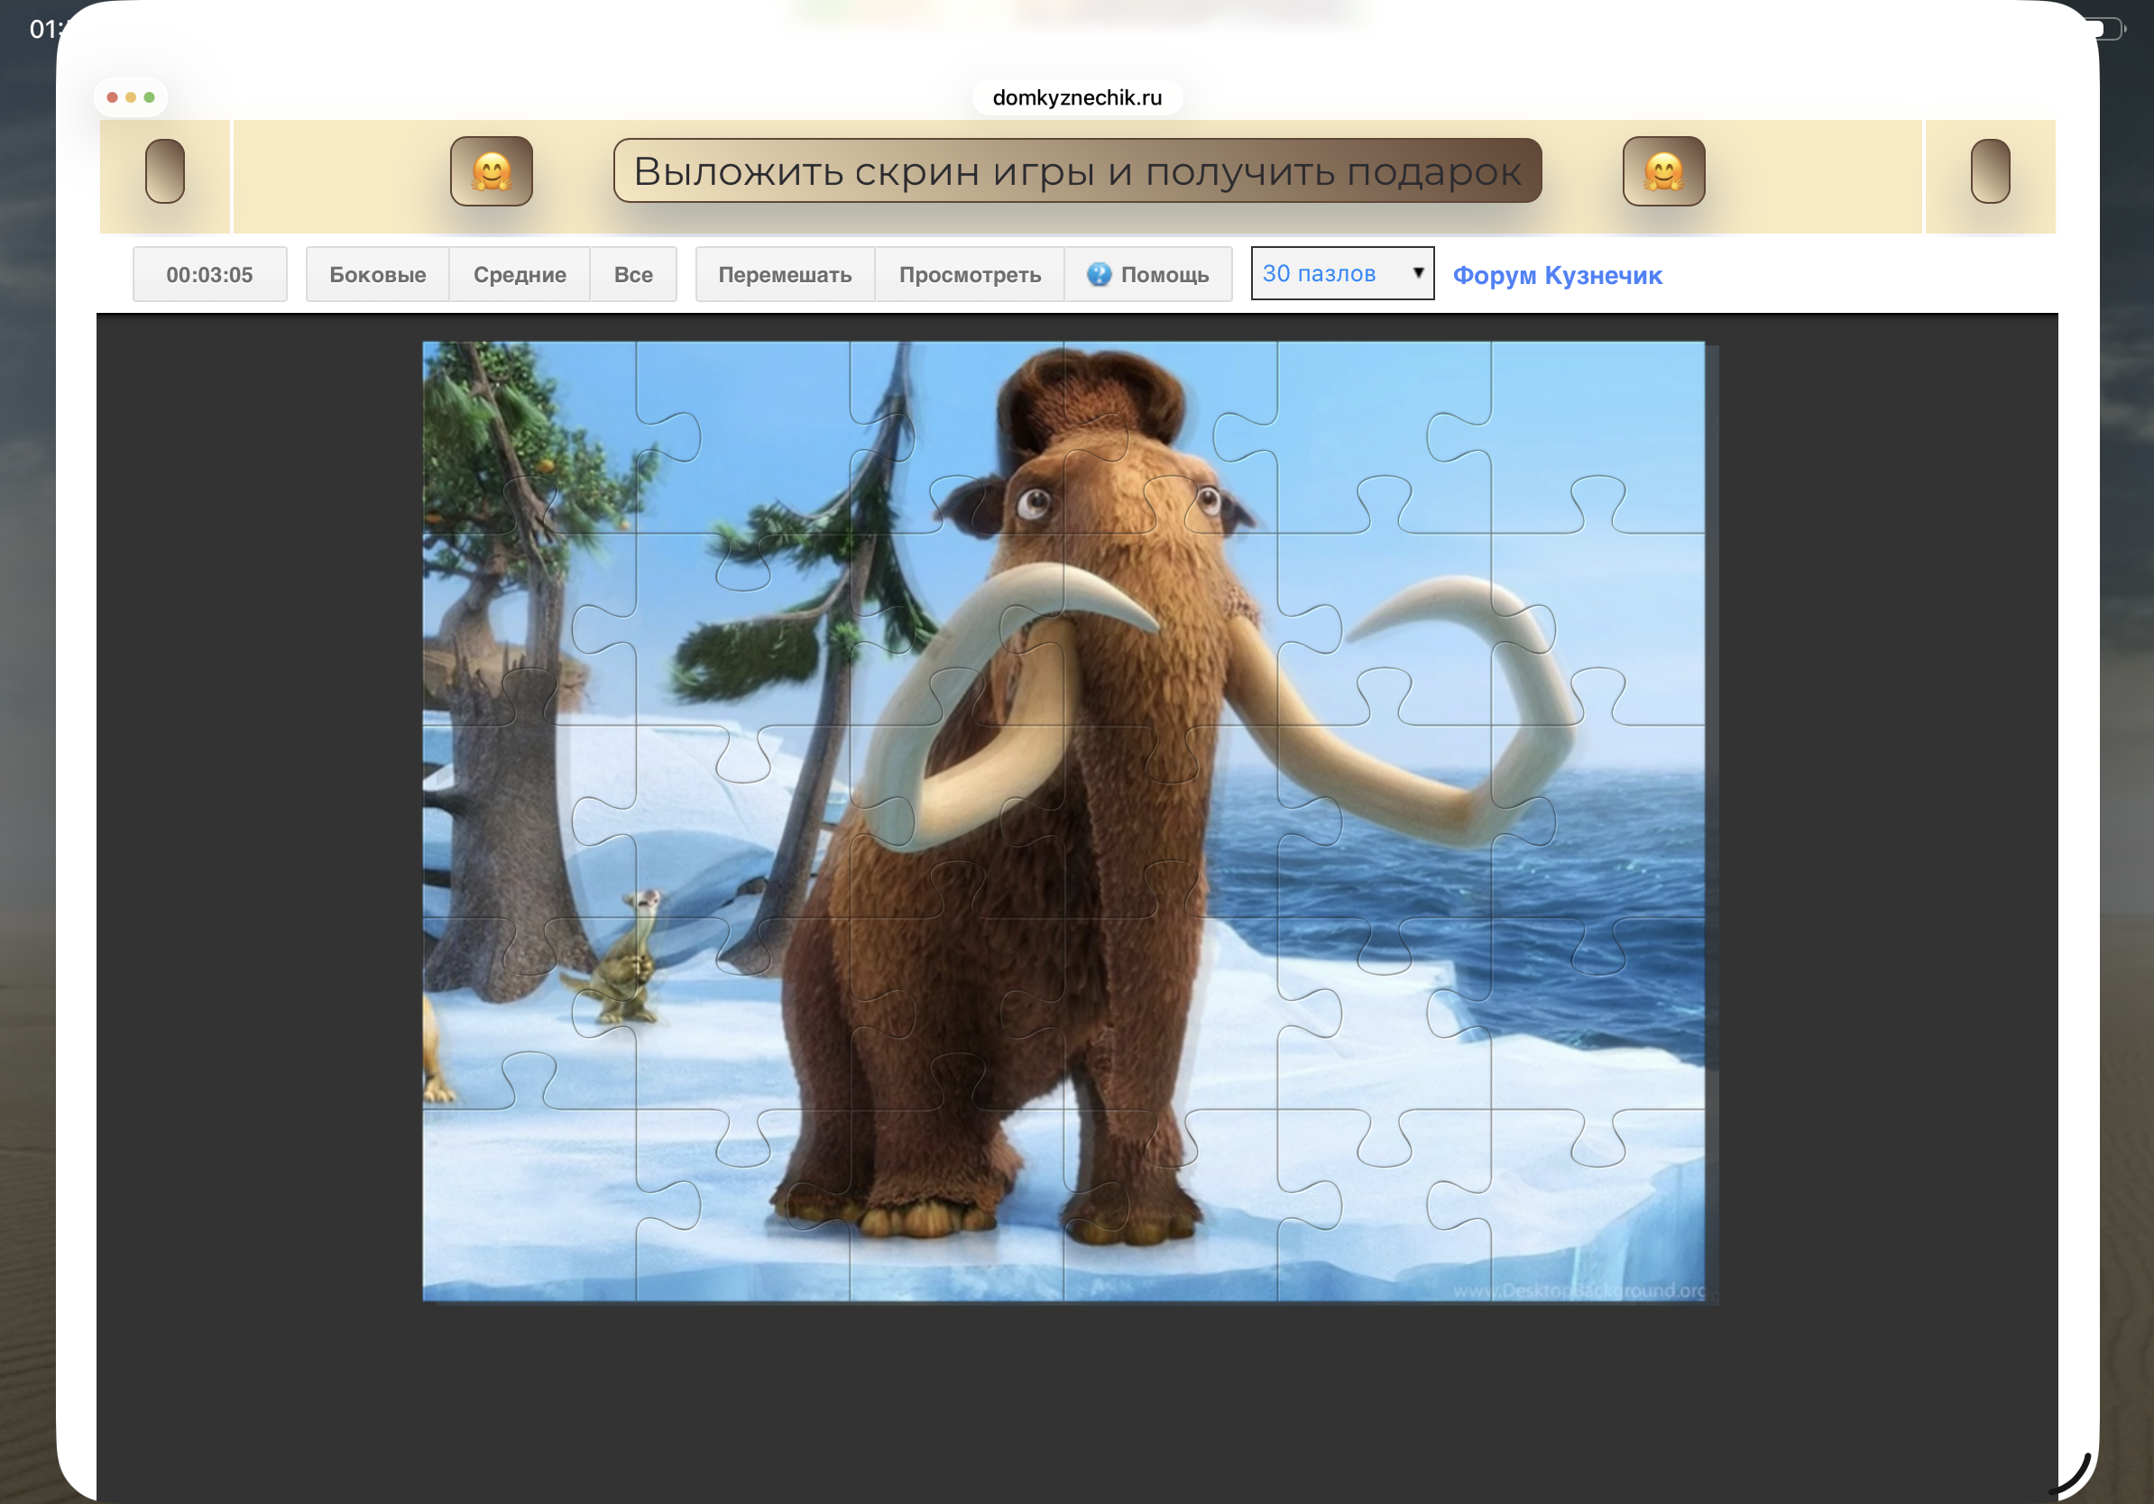Show only Боковые edge pieces
This screenshot has height=1504, width=2154.
[377, 275]
